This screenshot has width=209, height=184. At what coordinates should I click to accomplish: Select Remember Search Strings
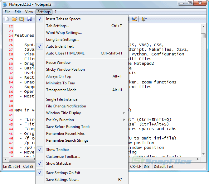pyautogui.click(x=82, y=140)
